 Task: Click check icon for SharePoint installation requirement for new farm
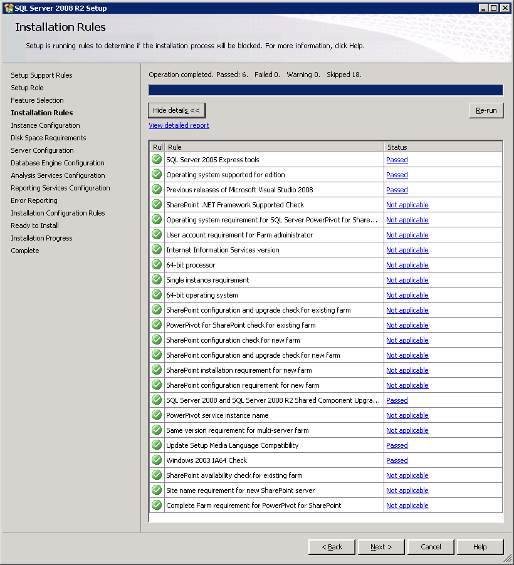click(157, 370)
